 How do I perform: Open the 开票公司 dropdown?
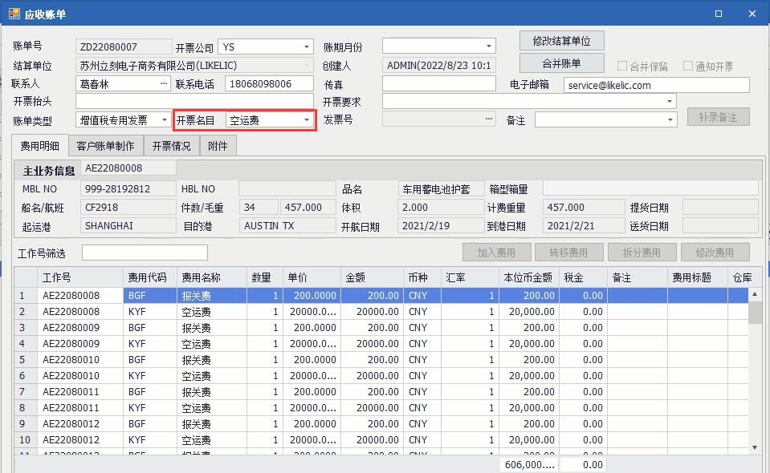pos(306,47)
